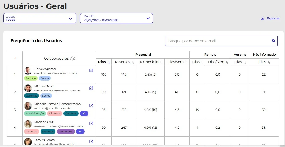Click Tamiris Lorato's avatar photo

click(x=28, y=142)
